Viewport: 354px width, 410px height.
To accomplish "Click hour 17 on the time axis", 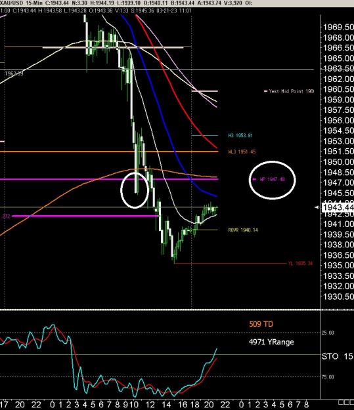I will pos(4,405).
